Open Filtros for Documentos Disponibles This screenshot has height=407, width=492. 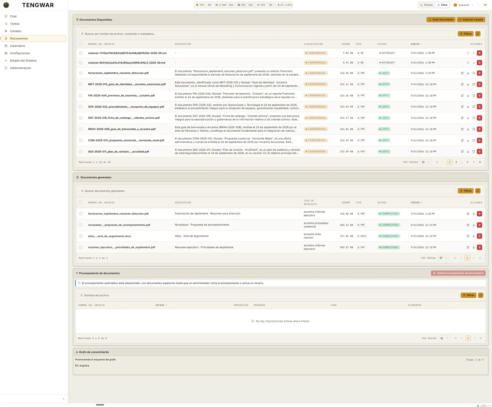(466, 34)
